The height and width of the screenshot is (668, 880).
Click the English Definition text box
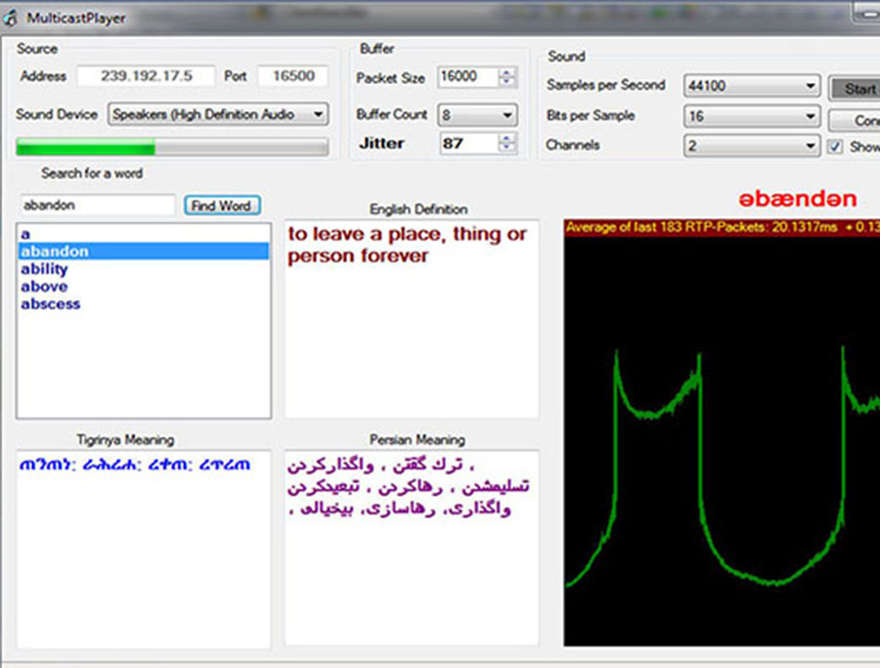(412, 319)
